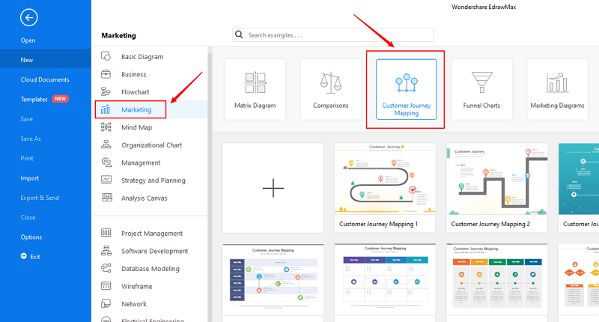The image size is (599, 322).
Task: Select the Wireframe category label
Action: click(137, 286)
